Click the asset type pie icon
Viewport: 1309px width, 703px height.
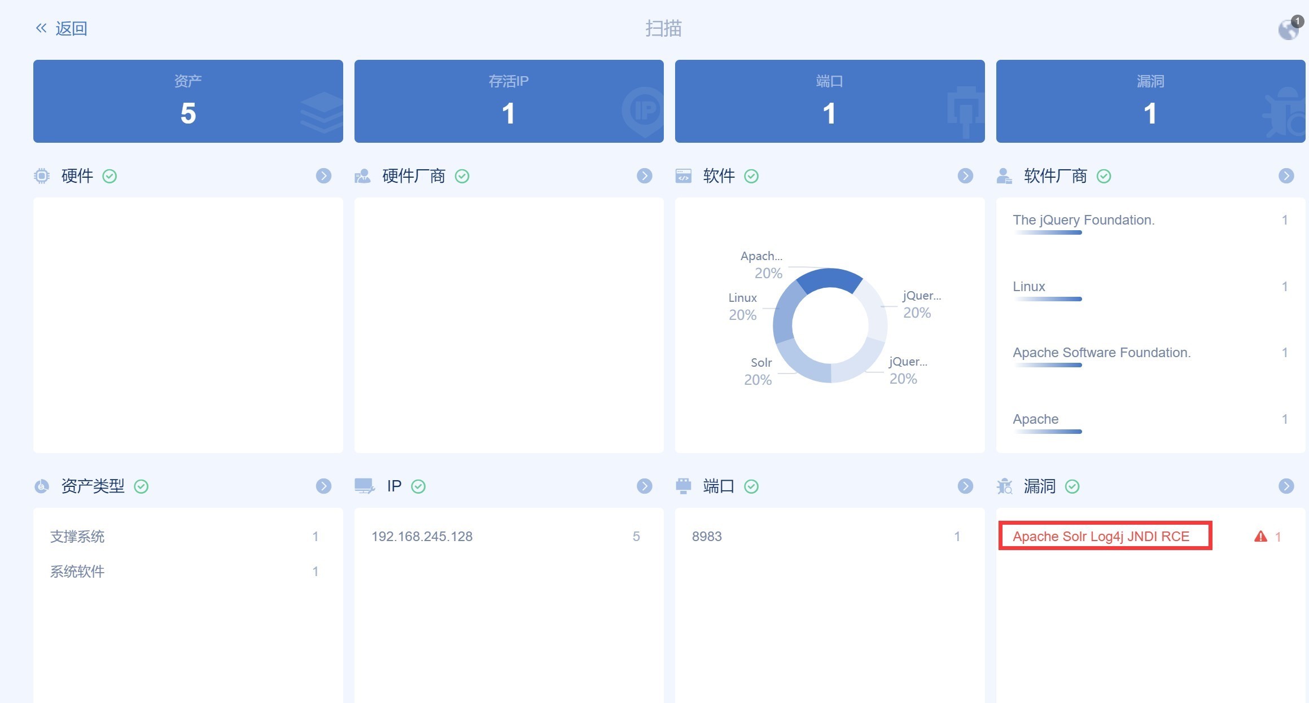[x=42, y=486]
